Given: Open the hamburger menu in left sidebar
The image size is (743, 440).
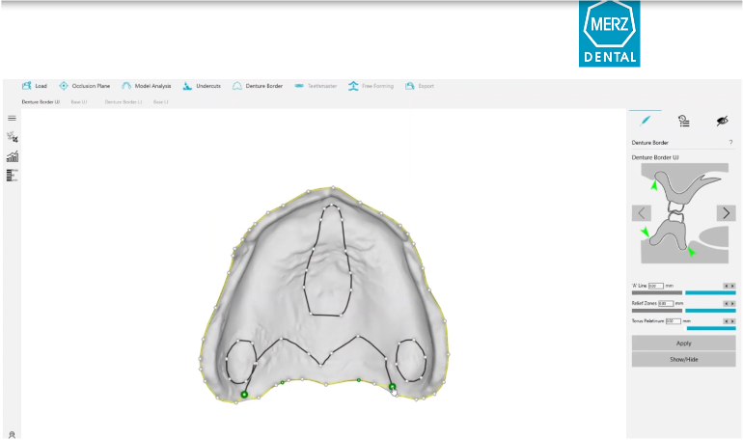Looking at the screenshot, I should coord(12,118).
